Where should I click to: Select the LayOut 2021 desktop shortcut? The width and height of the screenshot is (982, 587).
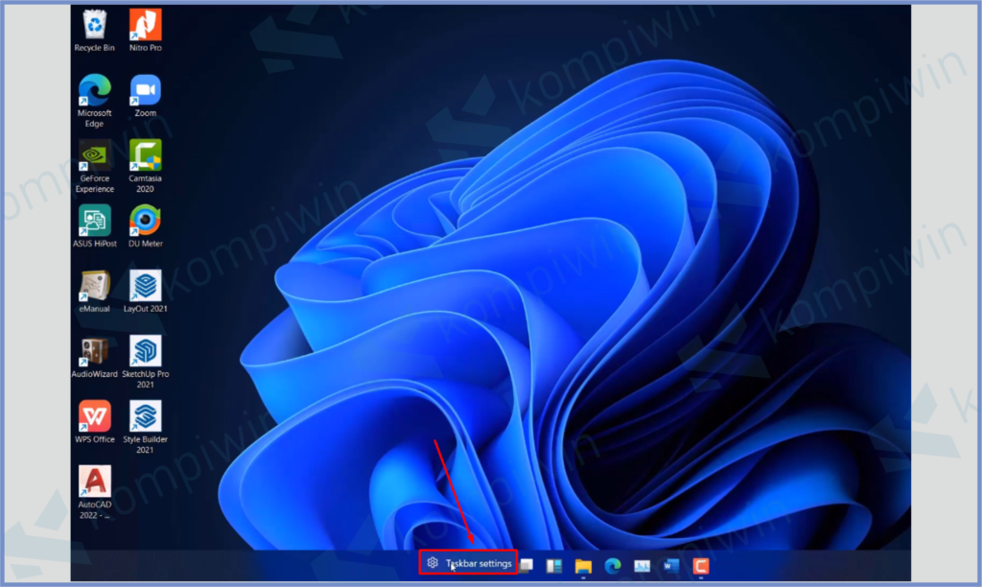click(145, 286)
